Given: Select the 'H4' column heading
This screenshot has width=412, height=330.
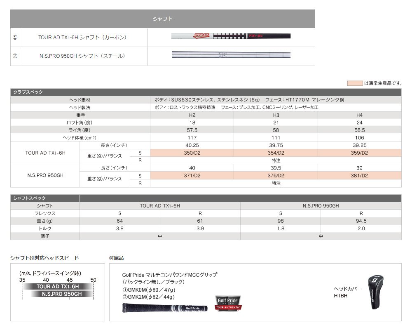Looking at the screenshot, I should pos(359,115).
